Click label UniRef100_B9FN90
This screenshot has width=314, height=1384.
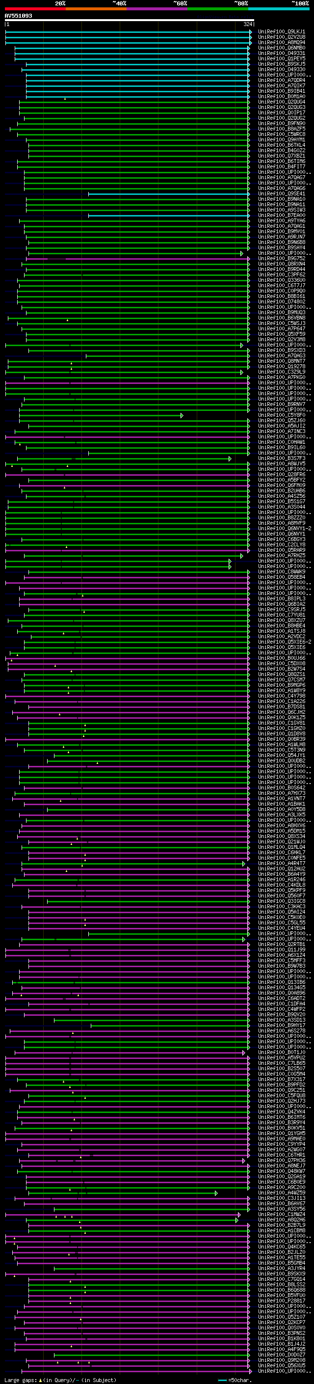(282, 124)
